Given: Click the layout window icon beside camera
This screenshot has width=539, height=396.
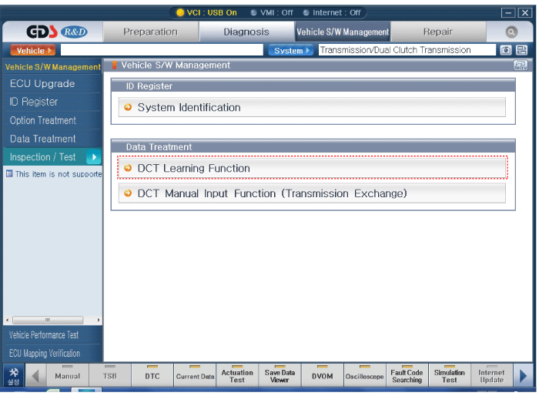Looking at the screenshot, I should click(521, 50).
